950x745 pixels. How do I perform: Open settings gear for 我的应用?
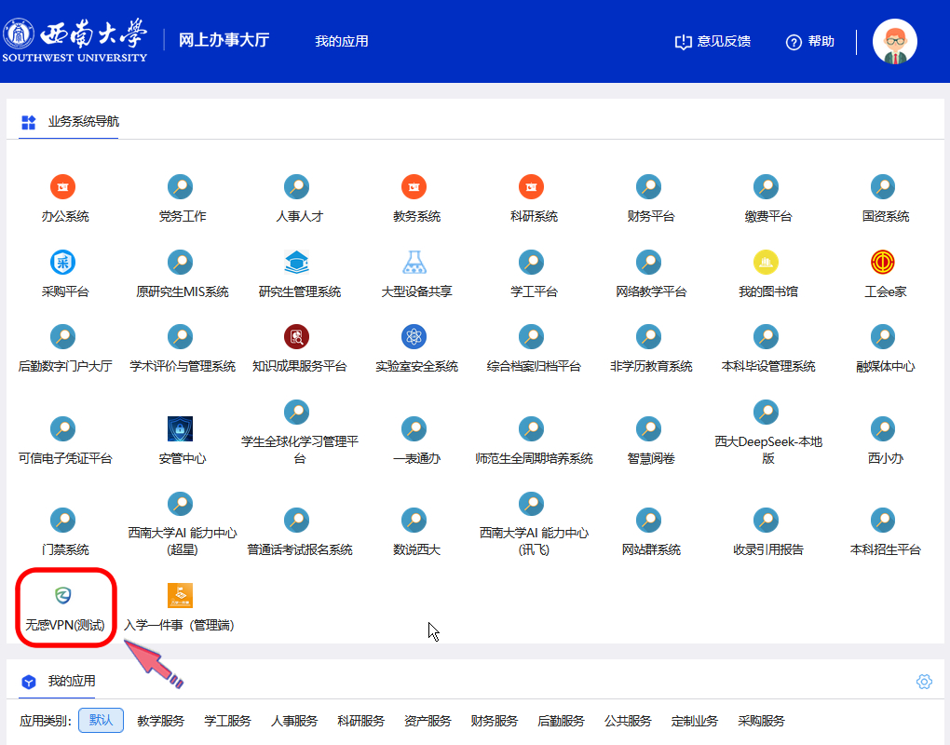tap(924, 682)
